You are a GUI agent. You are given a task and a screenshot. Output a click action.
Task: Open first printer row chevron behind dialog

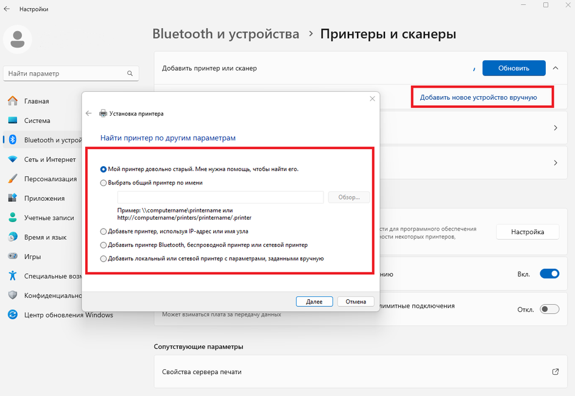556,128
